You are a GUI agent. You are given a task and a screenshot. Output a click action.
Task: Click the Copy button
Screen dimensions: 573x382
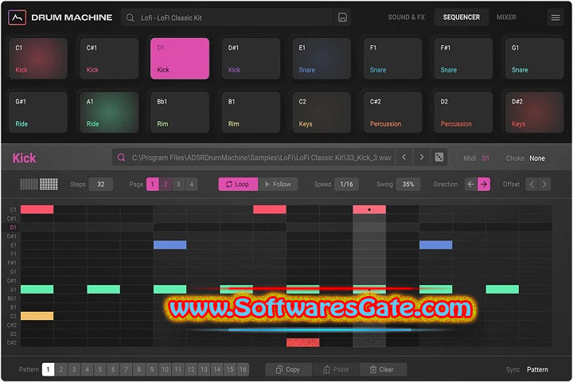pos(288,369)
